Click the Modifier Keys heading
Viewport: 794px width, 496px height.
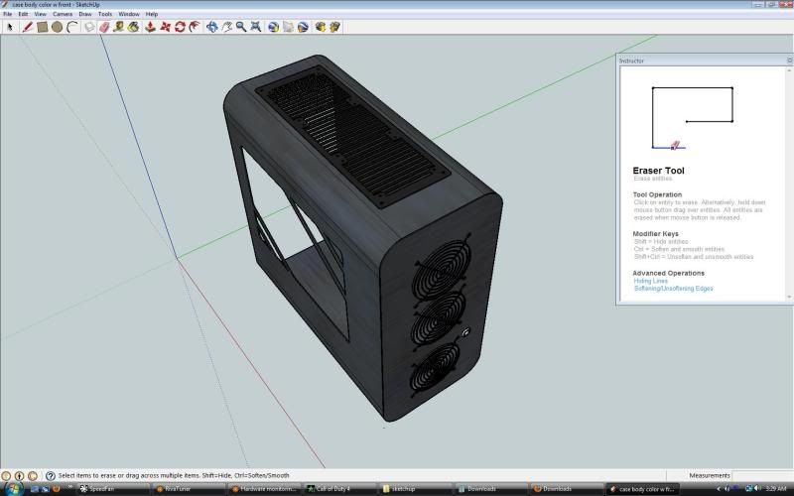pos(655,234)
